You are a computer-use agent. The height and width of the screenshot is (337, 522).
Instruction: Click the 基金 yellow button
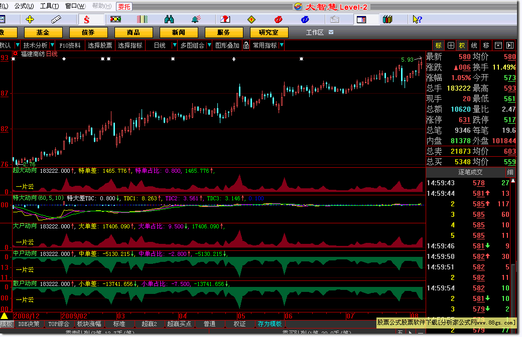pos(43,32)
